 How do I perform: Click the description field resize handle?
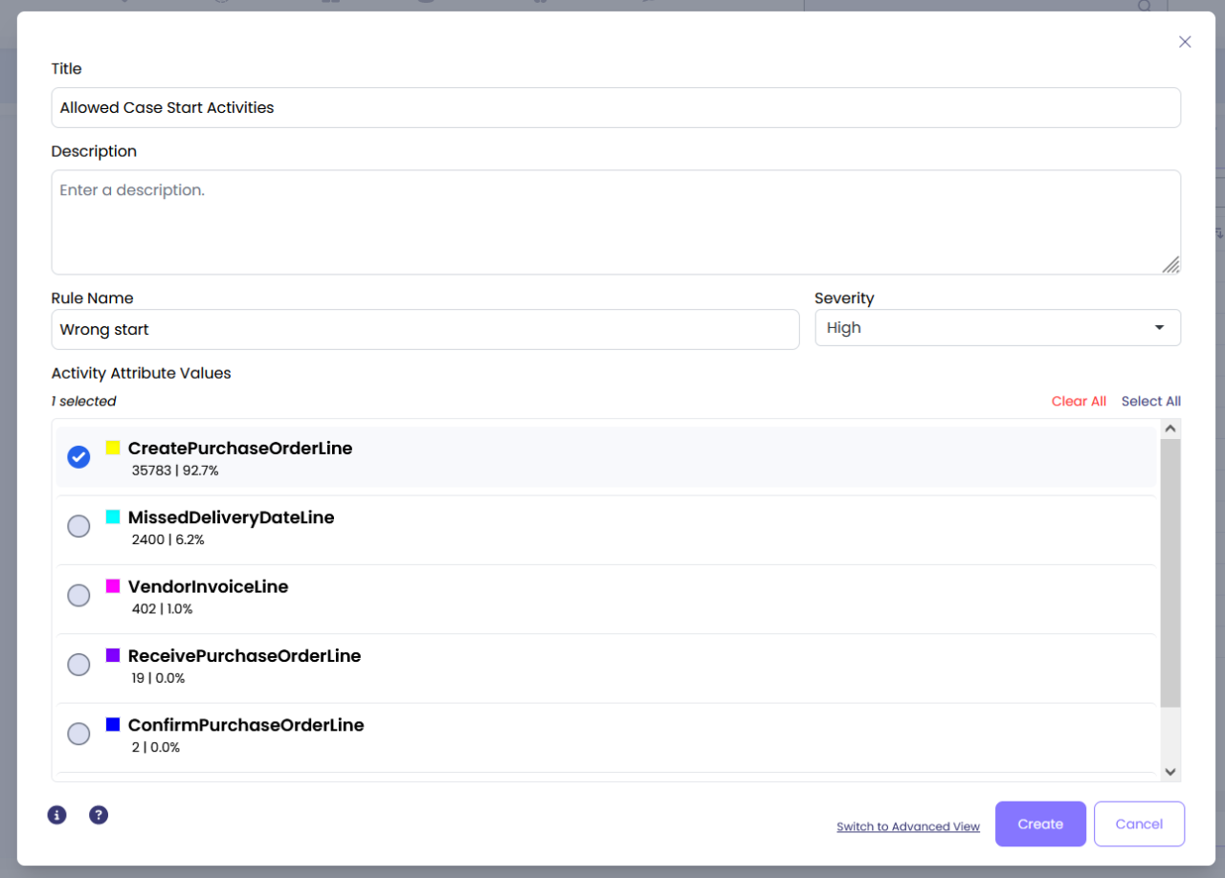point(1170,265)
